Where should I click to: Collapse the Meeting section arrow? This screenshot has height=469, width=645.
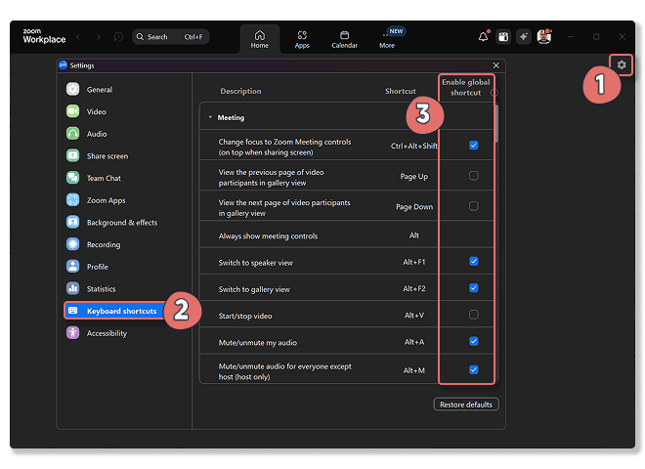(210, 117)
